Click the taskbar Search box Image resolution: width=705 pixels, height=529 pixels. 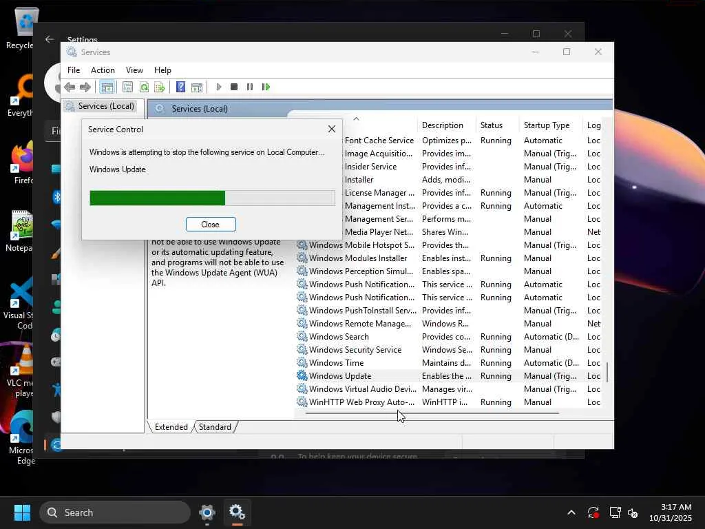[115, 512]
